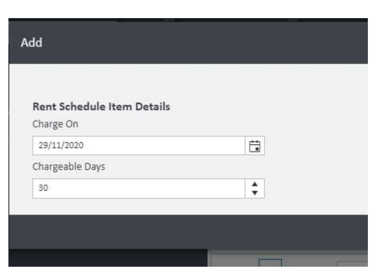Click the value 30 in Chargeable Days
The width and height of the screenshot is (378, 268).
click(x=40, y=188)
